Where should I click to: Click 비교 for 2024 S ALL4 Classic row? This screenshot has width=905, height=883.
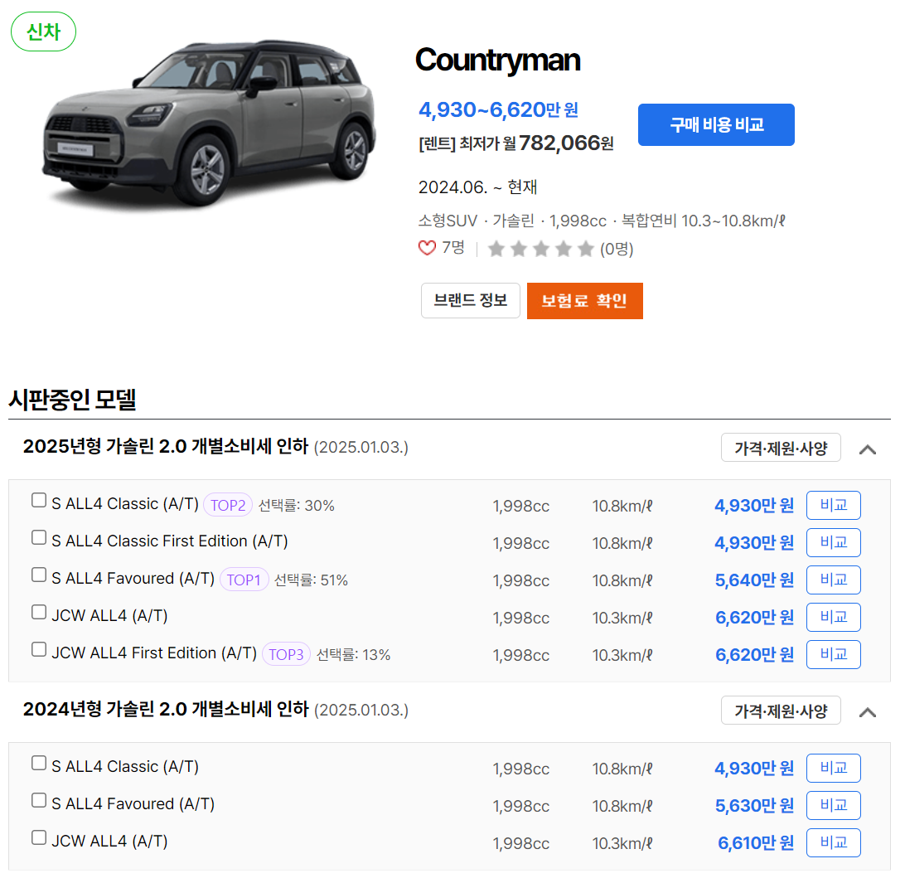pos(833,768)
